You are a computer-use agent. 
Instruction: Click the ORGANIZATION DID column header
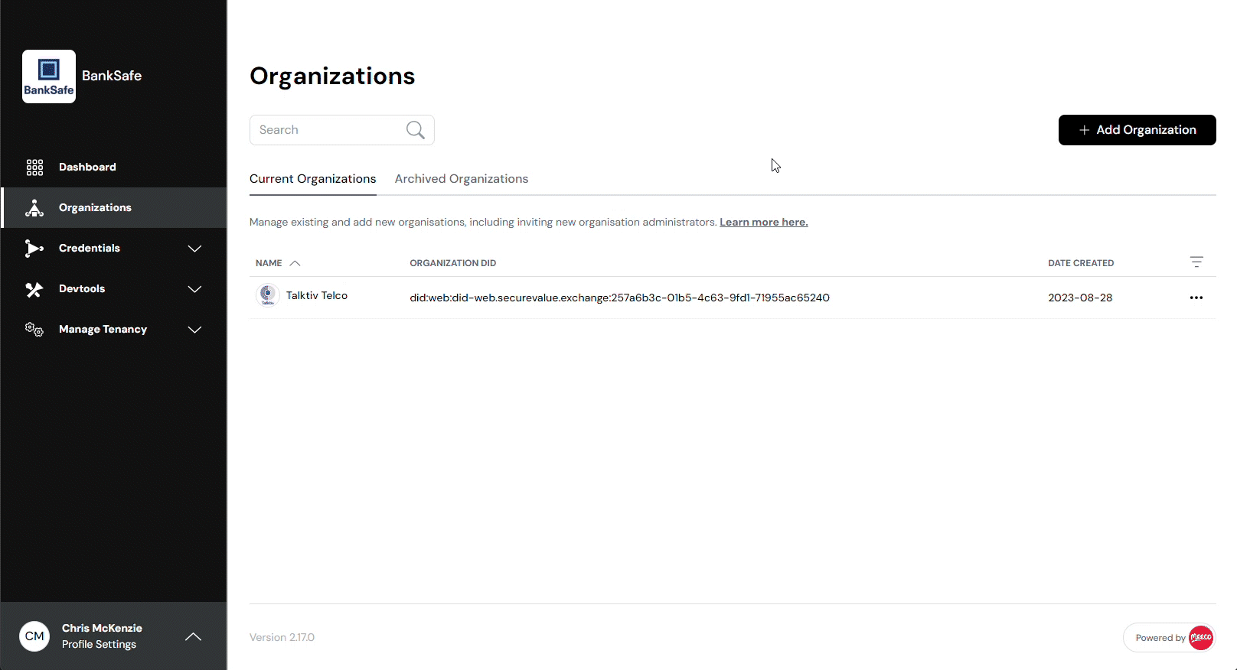point(453,263)
